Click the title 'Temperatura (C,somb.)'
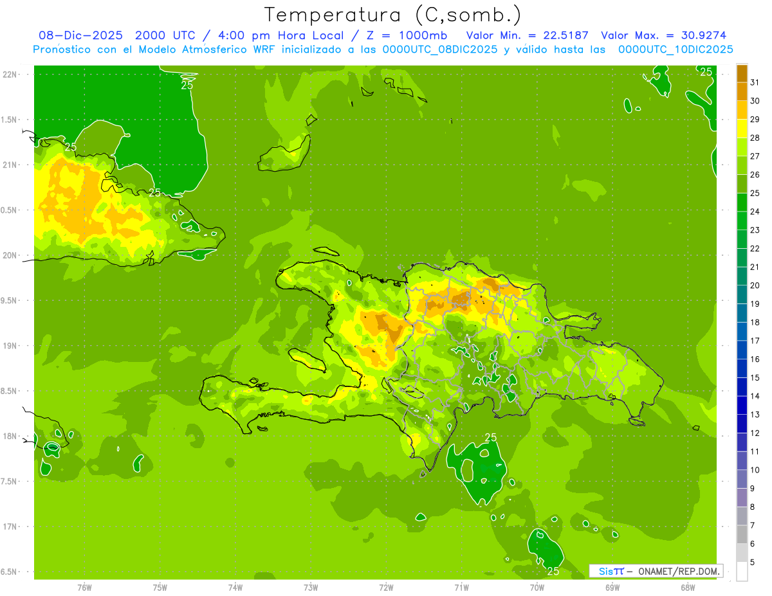Image resolution: width=772 pixels, height=596 pixels. 392,15
